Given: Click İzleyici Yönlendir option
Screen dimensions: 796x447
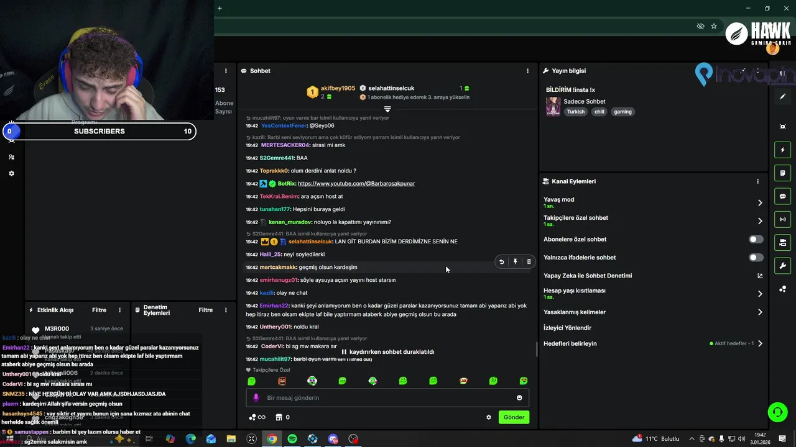Looking at the screenshot, I should pos(567,328).
